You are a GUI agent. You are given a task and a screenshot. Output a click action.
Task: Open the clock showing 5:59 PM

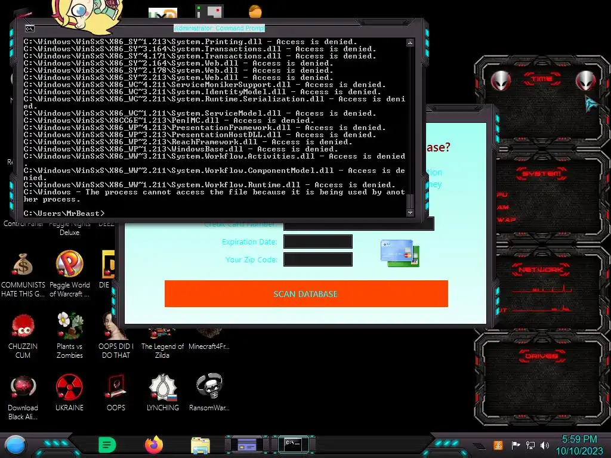coord(579,440)
